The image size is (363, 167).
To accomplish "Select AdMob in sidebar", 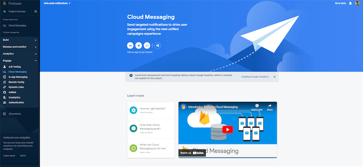I will (x=12, y=92).
